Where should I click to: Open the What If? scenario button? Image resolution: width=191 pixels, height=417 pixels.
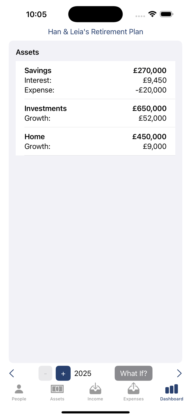[x=133, y=373]
